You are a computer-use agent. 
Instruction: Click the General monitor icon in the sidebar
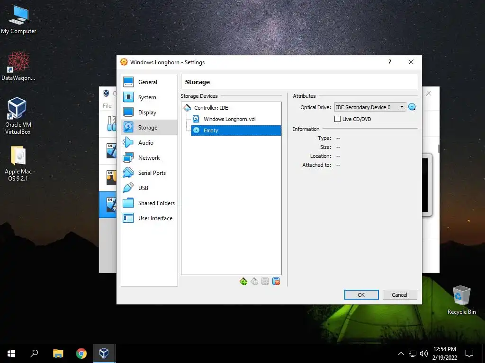(128, 82)
